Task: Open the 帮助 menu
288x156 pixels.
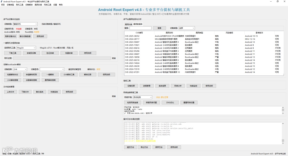Action: 61,5
